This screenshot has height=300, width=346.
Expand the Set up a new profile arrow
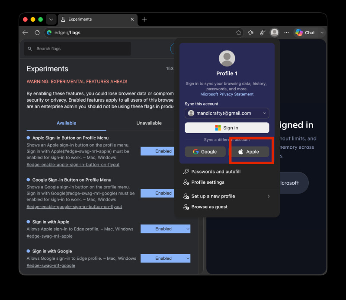click(x=269, y=196)
